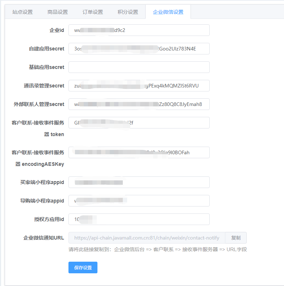The width and height of the screenshot is (284, 286).
Task: Click the 外部联系人管理secret label
Action: pyautogui.click(x=39, y=104)
